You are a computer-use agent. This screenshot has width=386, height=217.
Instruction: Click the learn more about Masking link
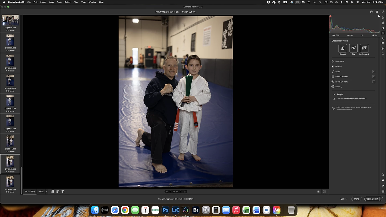354,108
